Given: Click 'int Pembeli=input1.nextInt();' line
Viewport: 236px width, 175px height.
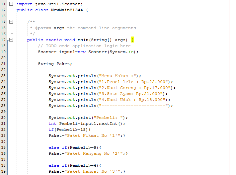Looking at the screenshot, I should coord(87,124).
